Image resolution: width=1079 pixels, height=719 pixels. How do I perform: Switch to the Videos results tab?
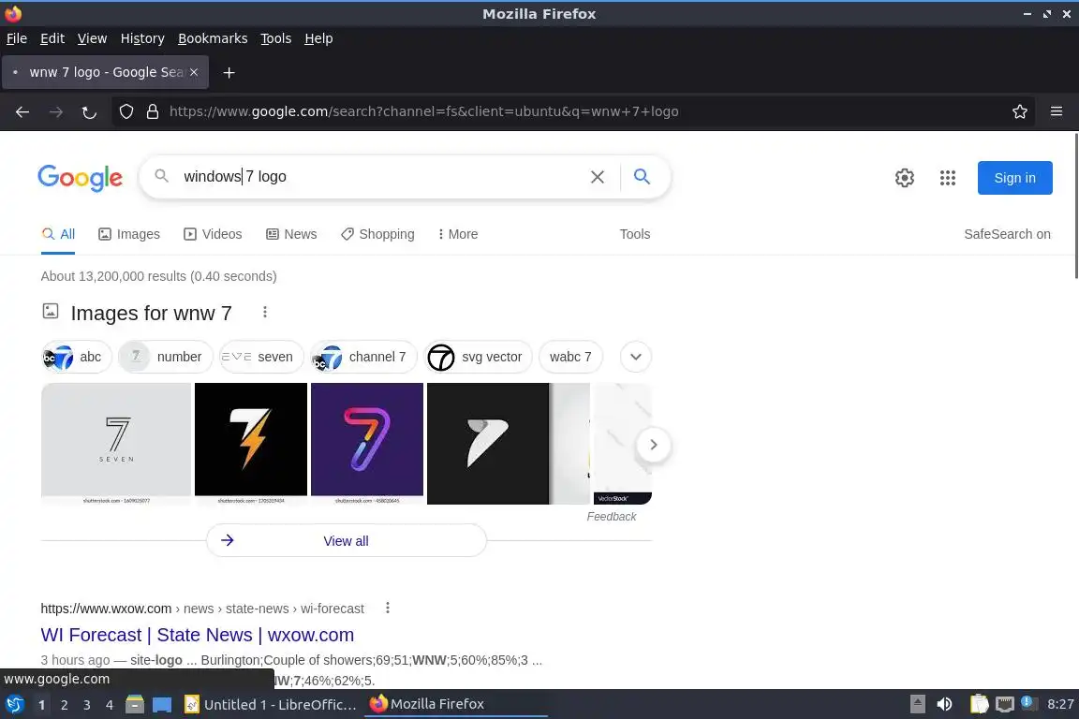(213, 234)
